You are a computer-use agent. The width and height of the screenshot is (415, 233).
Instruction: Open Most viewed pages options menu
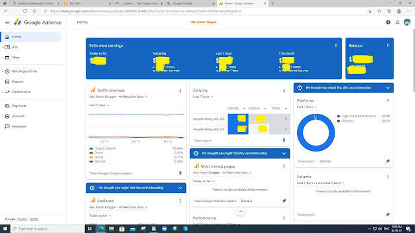[x=284, y=166]
